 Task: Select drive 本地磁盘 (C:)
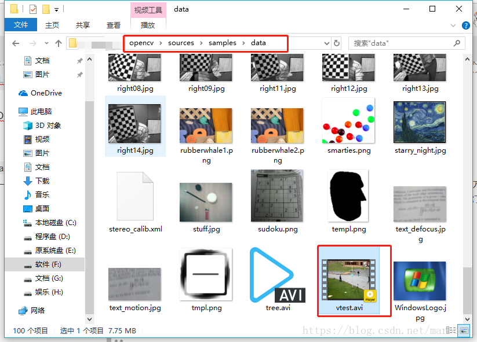56,223
